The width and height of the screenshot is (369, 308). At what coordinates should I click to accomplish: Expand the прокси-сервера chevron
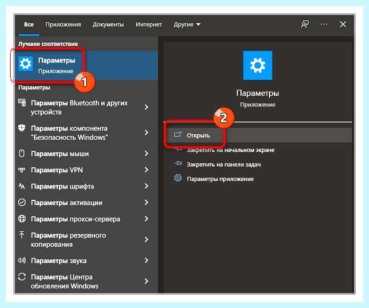(x=146, y=219)
